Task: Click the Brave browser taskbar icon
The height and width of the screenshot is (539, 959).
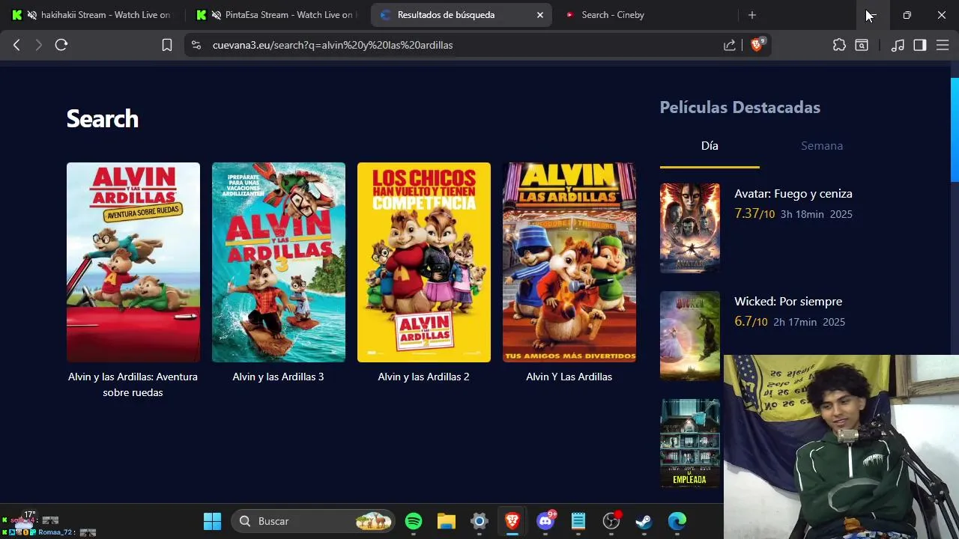Action: pos(512,521)
